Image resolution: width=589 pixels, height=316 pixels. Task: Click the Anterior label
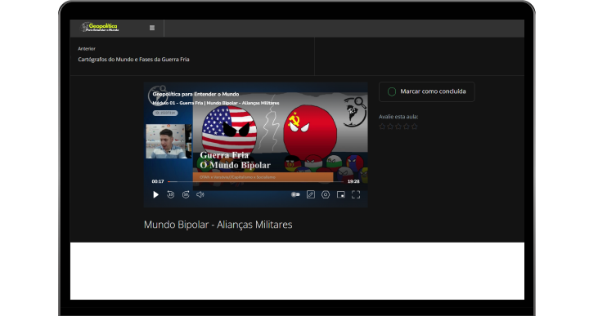(x=87, y=49)
